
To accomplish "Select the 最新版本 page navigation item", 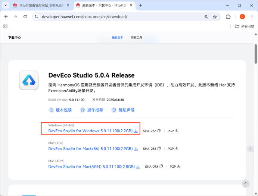I will [x=117, y=38].
